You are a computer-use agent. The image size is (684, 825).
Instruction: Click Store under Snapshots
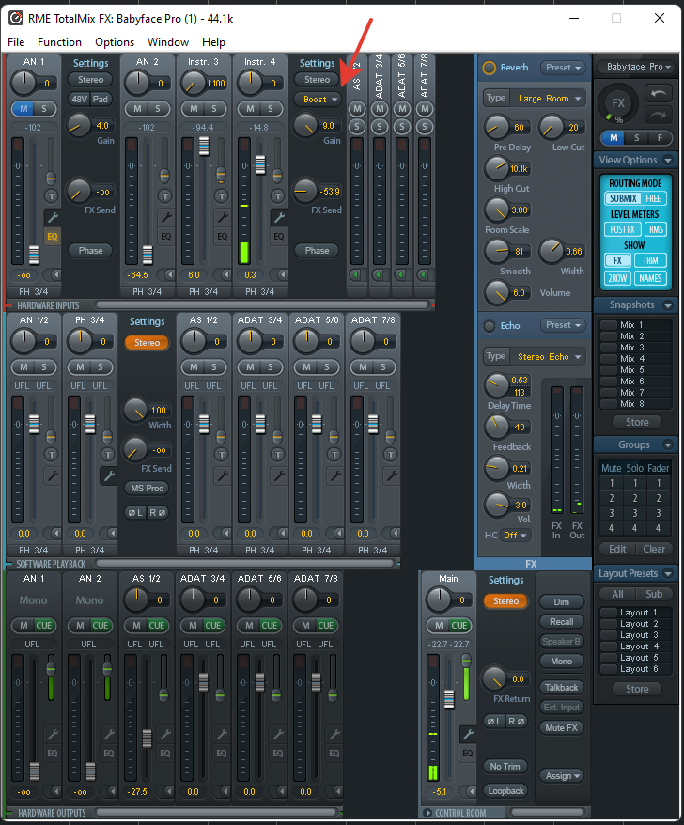pos(637,422)
